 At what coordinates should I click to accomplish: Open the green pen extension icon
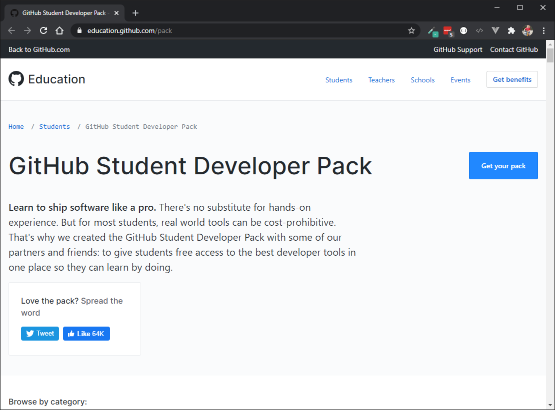pyautogui.click(x=432, y=31)
